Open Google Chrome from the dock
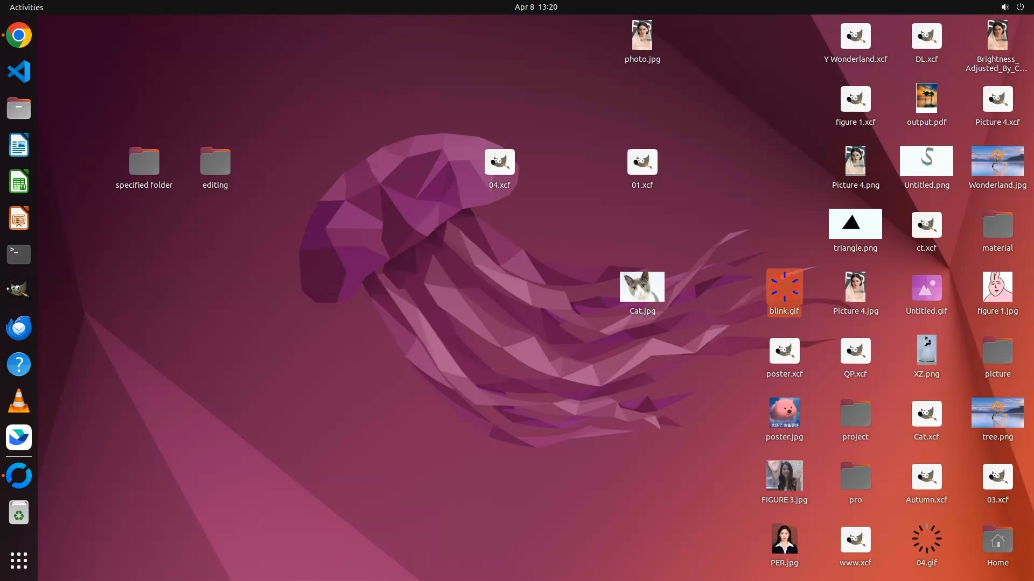Viewport: 1034px width, 581px height. [x=19, y=36]
